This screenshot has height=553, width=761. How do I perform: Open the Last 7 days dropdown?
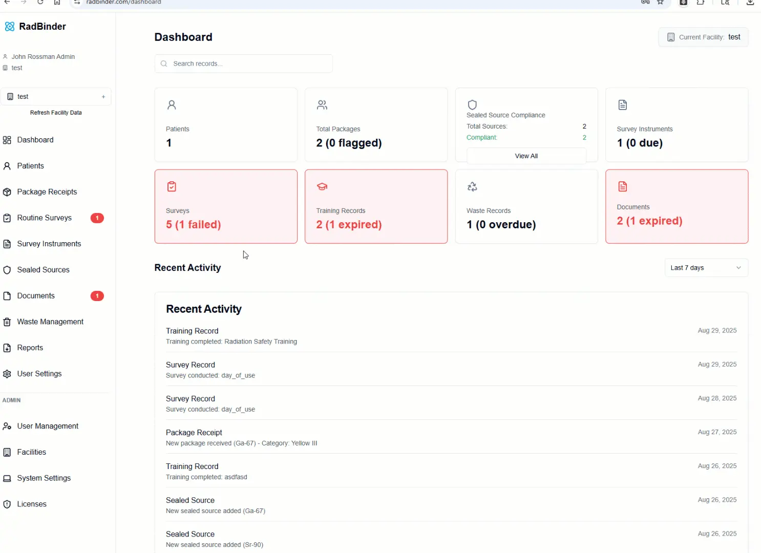[706, 268]
